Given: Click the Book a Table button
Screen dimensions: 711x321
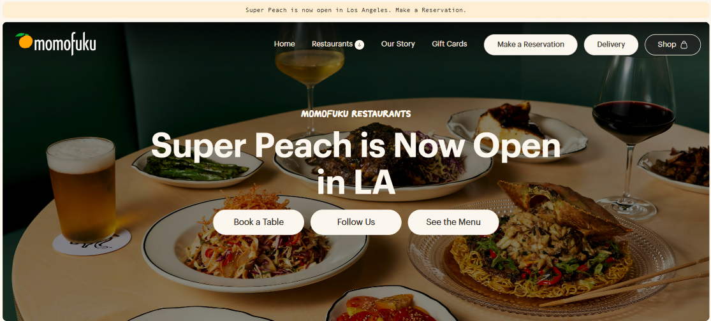Looking at the screenshot, I should 258,222.
